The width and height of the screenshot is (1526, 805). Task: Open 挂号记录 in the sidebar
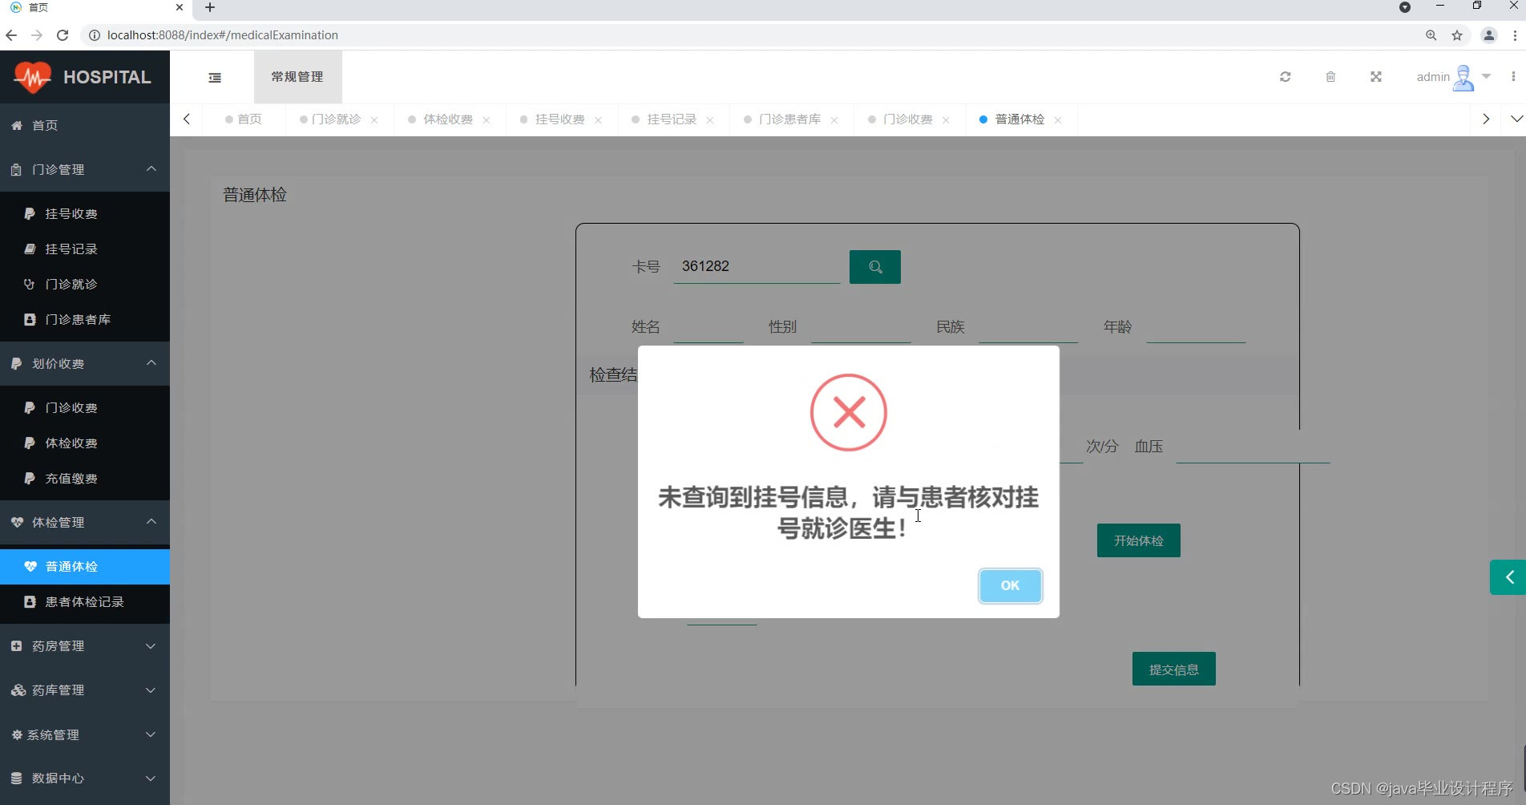[x=85, y=249]
